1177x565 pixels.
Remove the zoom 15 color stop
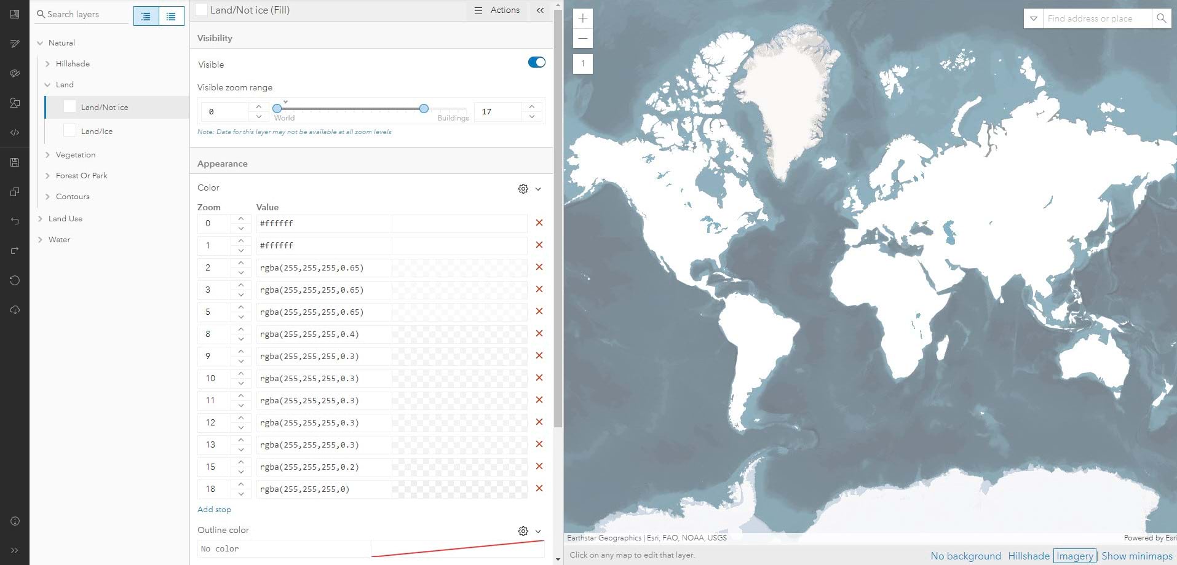[x=539, y=467]
